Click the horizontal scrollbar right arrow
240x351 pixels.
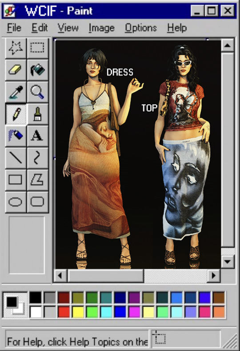(x=214, y=275)
